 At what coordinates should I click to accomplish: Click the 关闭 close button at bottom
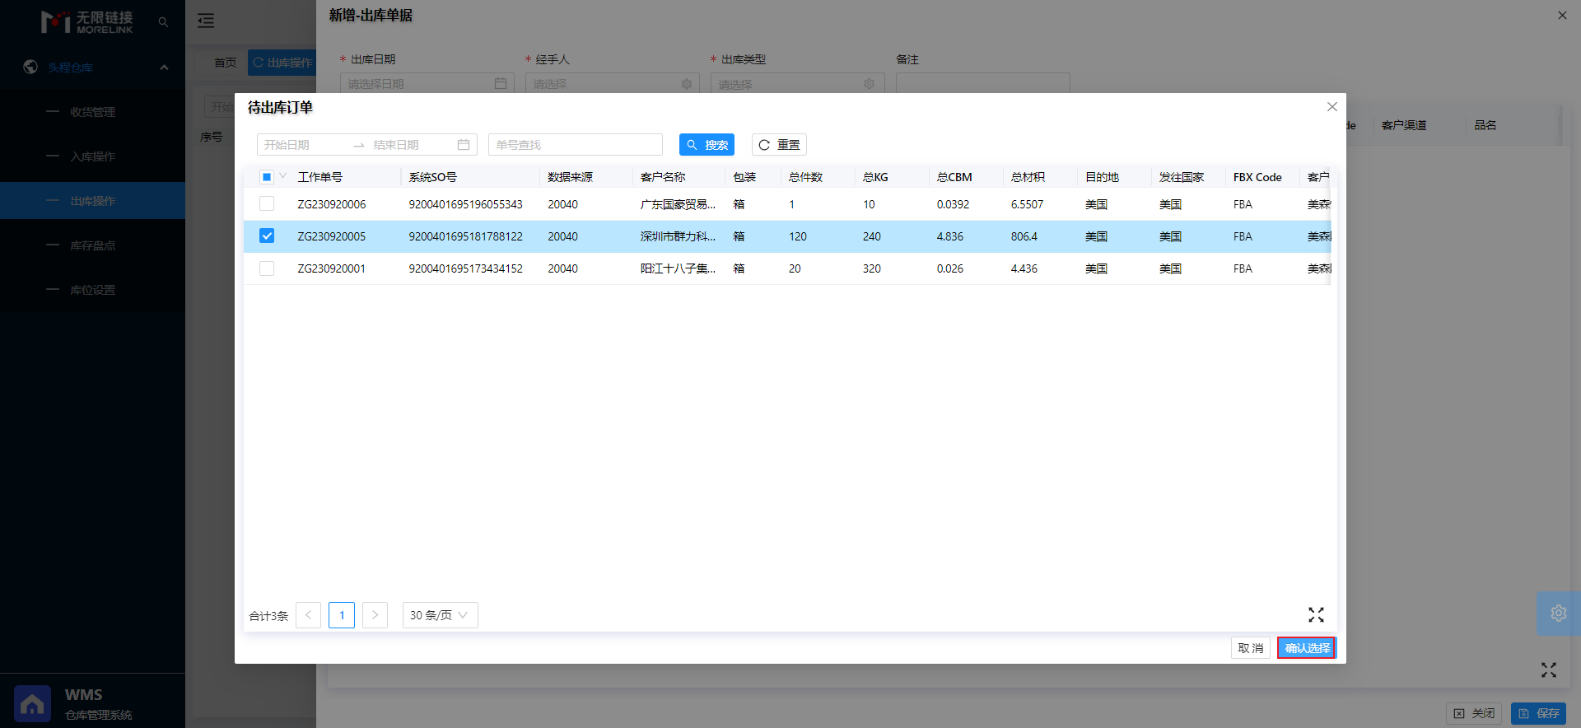[x=1474, y=713]
